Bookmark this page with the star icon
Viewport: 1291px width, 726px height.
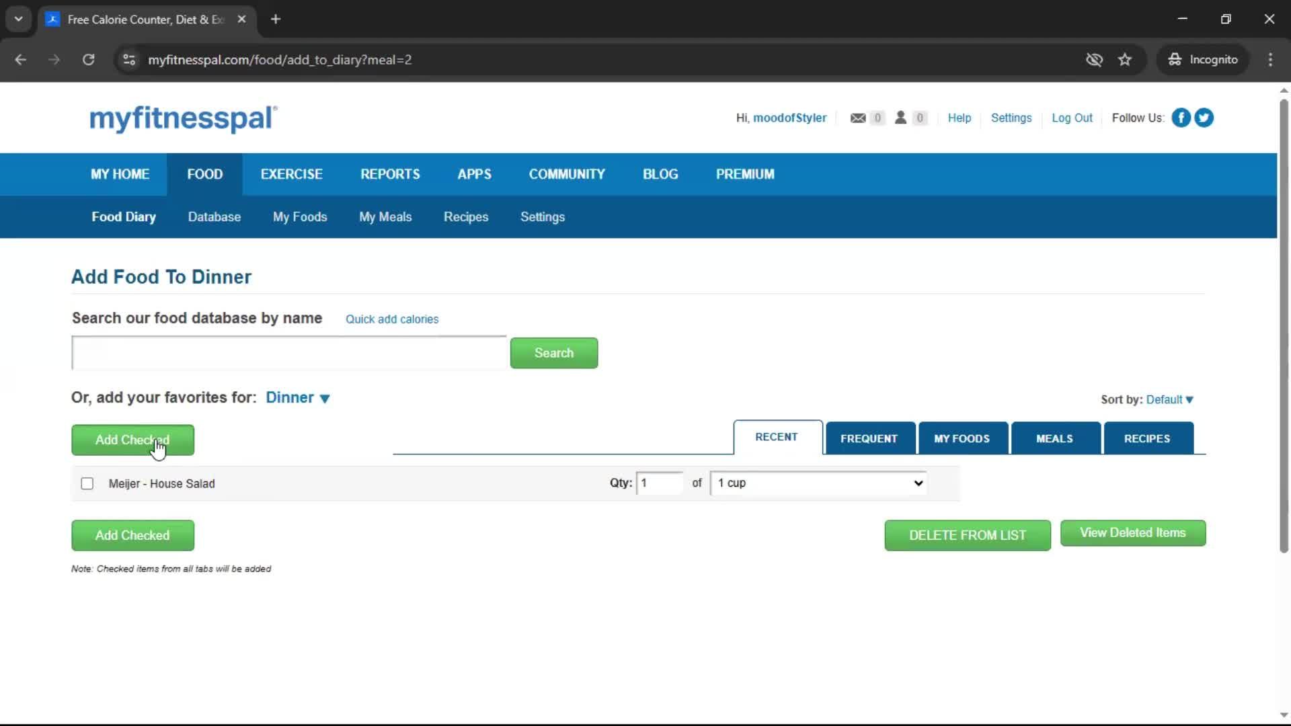tap(1125, 60)
